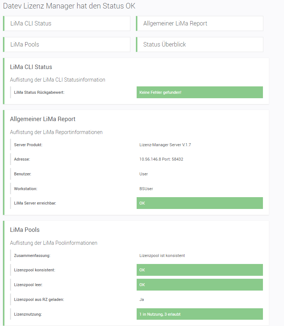
Task: Select the LiMa CLI Status section heading
Action: coord(31,67)
